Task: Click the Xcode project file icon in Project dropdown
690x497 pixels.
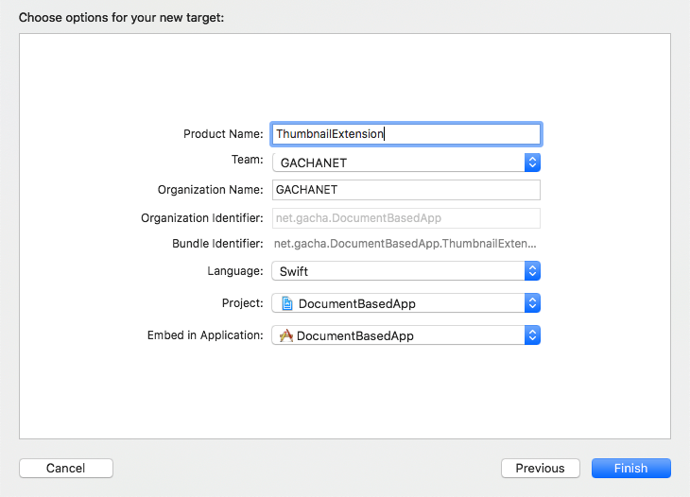Action: pos(287,303)
